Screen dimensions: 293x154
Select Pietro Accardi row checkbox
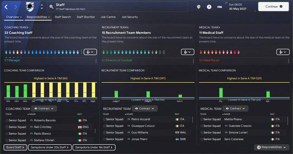coord(104,119)
